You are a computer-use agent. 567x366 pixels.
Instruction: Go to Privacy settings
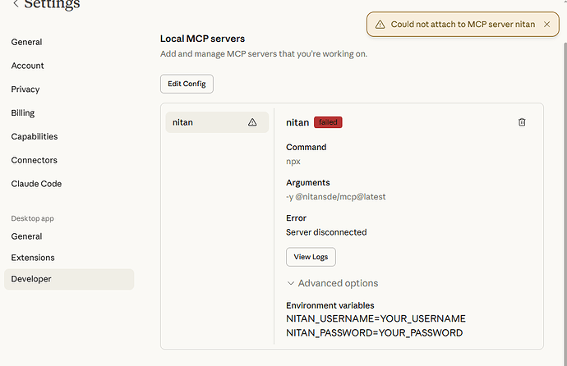pyautogui.click(x=25, y=89)
